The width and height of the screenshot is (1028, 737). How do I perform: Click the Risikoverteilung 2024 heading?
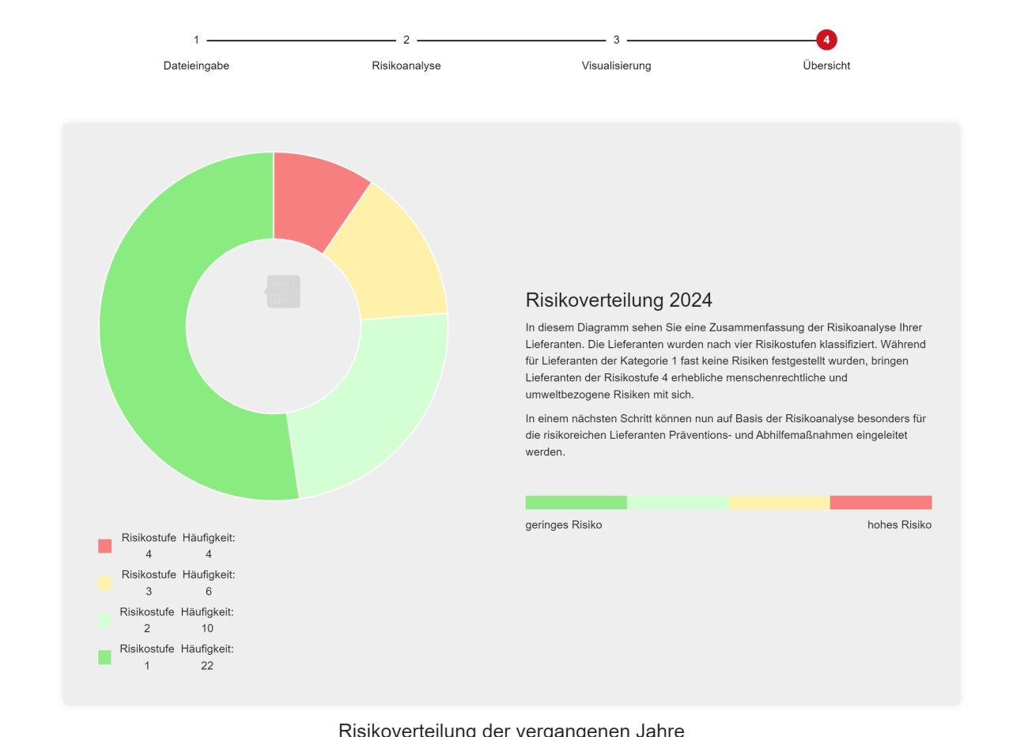coord(618,300)
